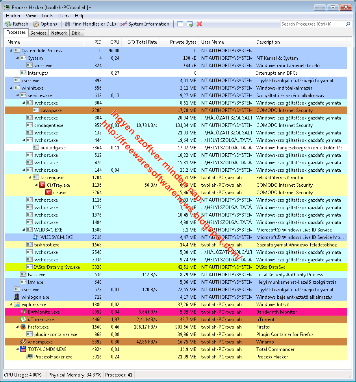356x382 pixels.
Task: Sort by the PID column header
Action: 94,42
